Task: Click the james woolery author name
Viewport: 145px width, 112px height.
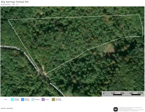Action: click(x=7, y=108)
